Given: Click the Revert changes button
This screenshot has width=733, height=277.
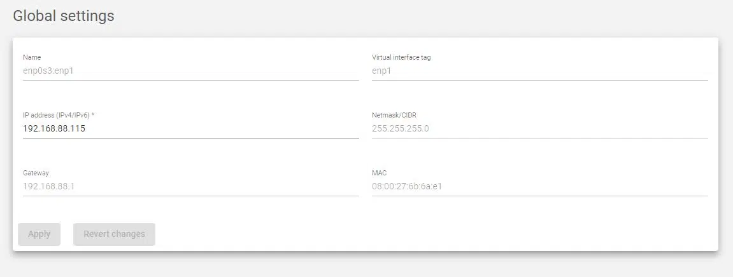Looking at the screenshot, I should (x=114, y=234).
